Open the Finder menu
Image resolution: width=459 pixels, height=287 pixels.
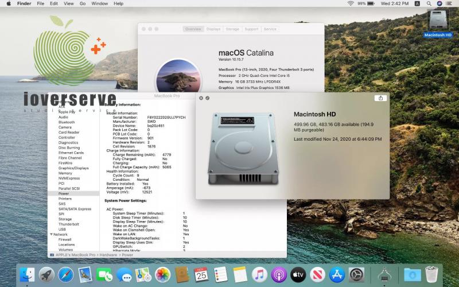(x=25, y=3)
